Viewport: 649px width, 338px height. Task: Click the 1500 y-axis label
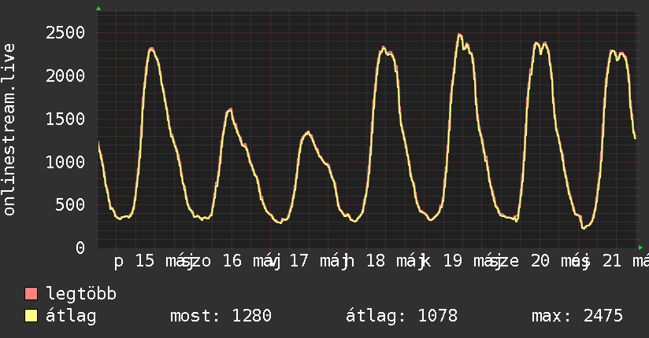click(x=65, y=119)
